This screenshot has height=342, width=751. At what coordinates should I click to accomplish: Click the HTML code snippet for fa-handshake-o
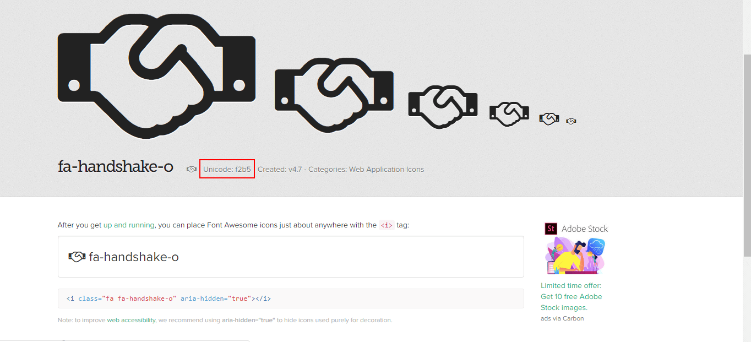[168, 298]
